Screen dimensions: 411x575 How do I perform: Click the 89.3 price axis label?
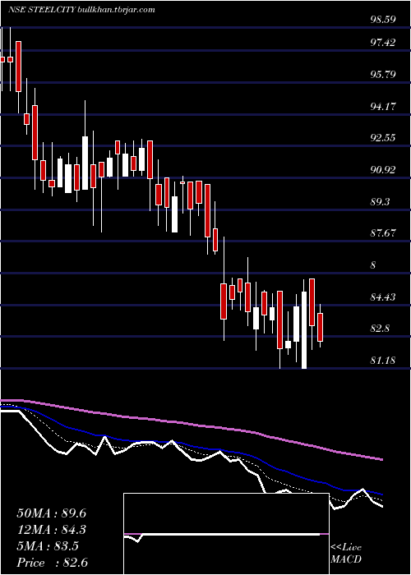point(380,202)
